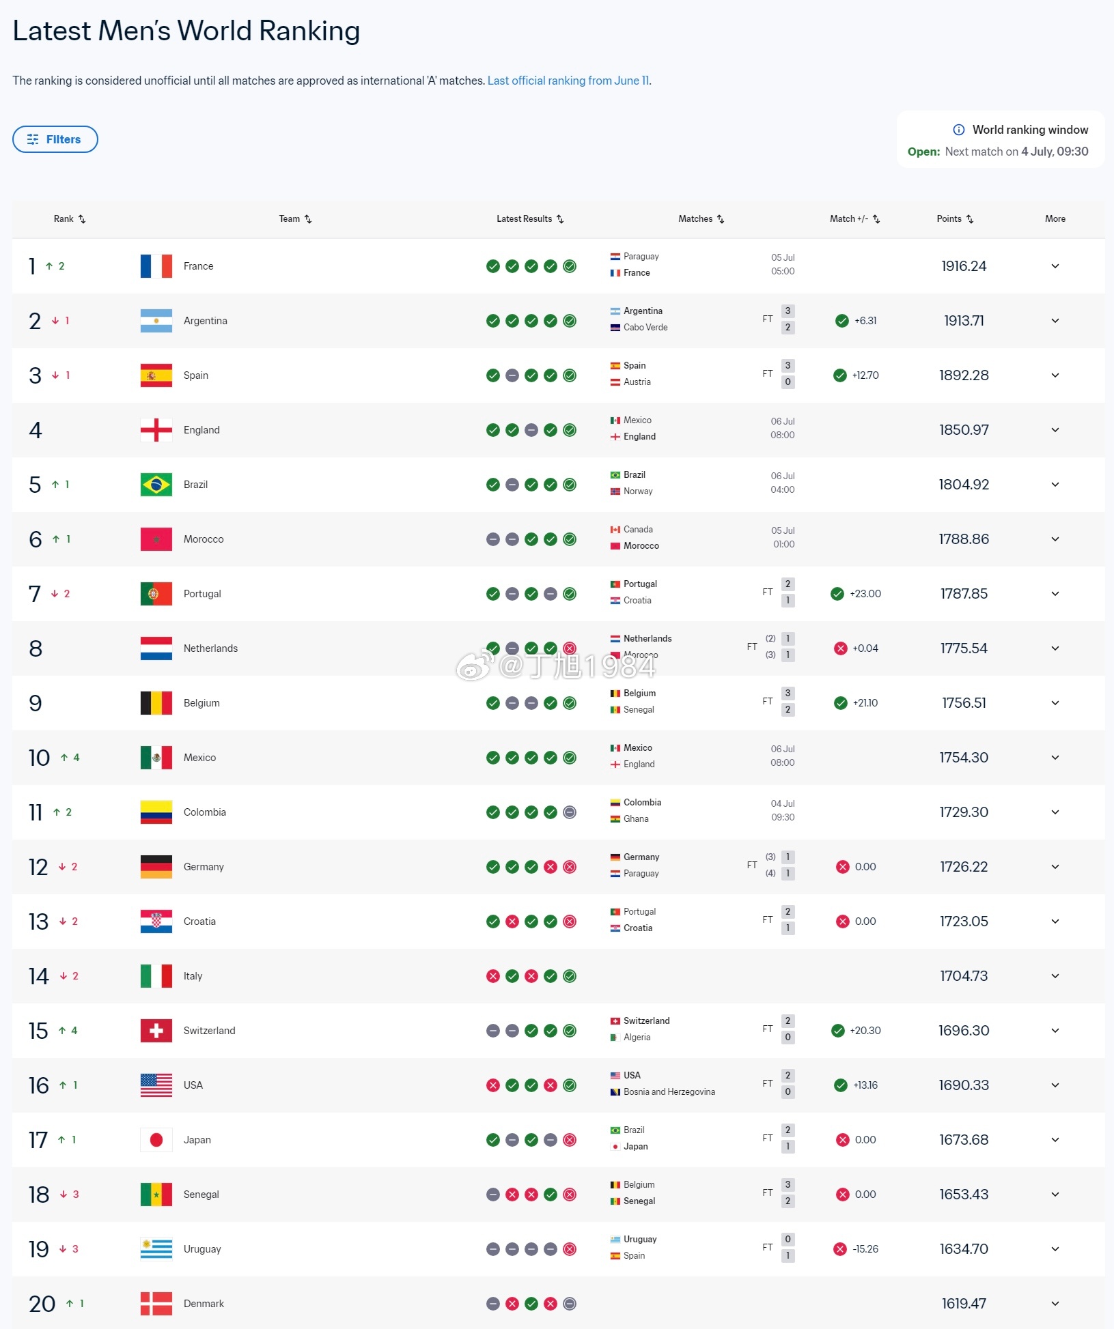Open the Paraguay vs France match
This screenshot has height=1329, width=1114.
pyautogui.click(x=702, y=265)
